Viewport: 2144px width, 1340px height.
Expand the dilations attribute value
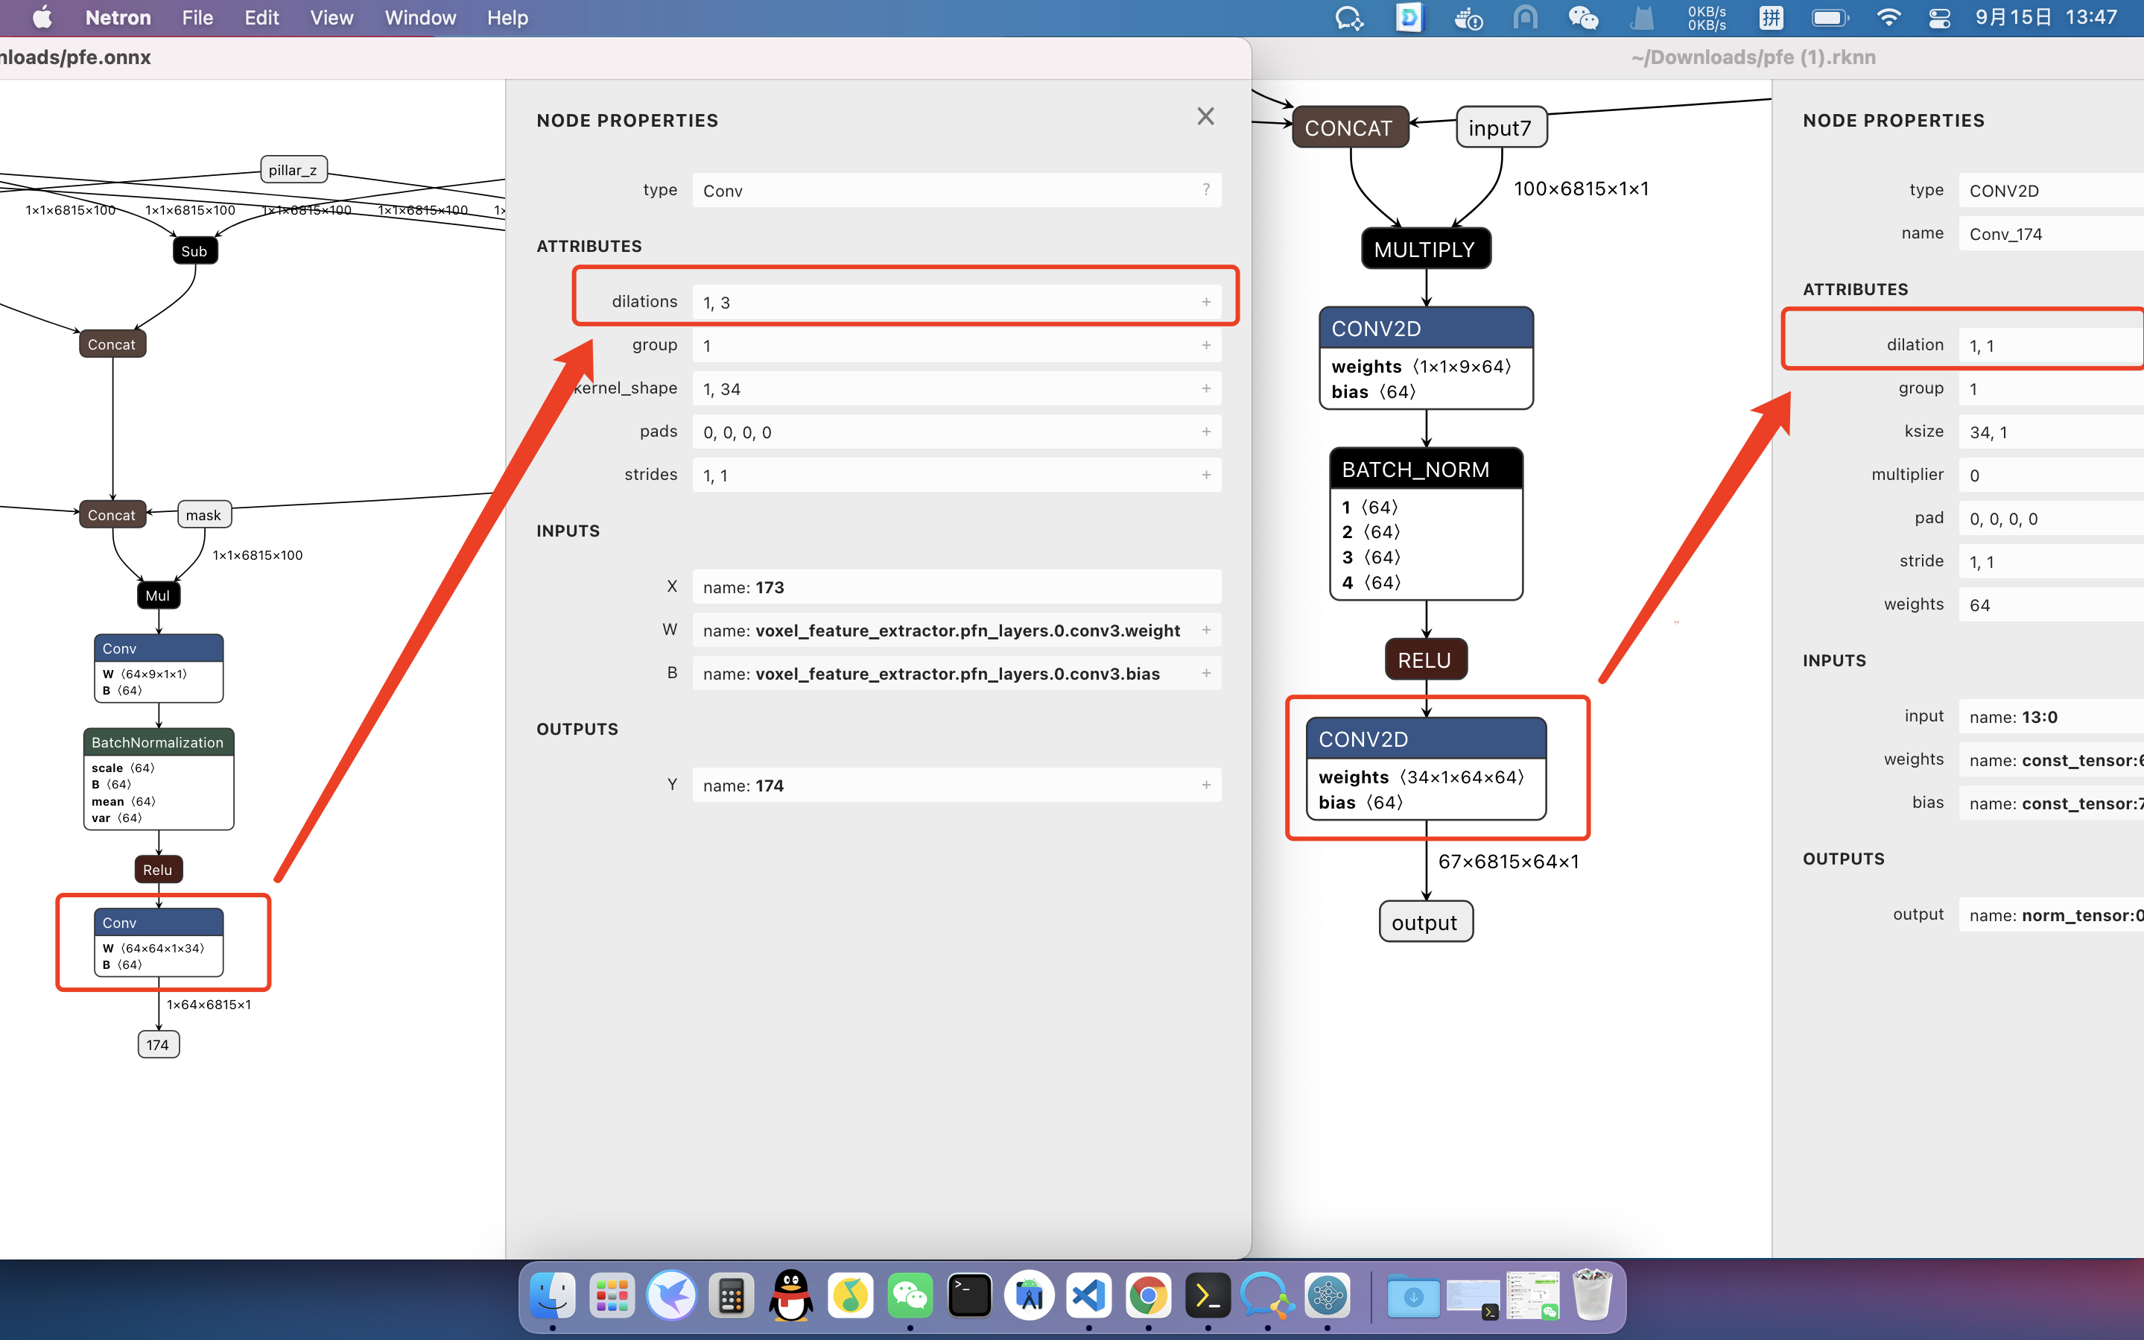[1206, 303]
